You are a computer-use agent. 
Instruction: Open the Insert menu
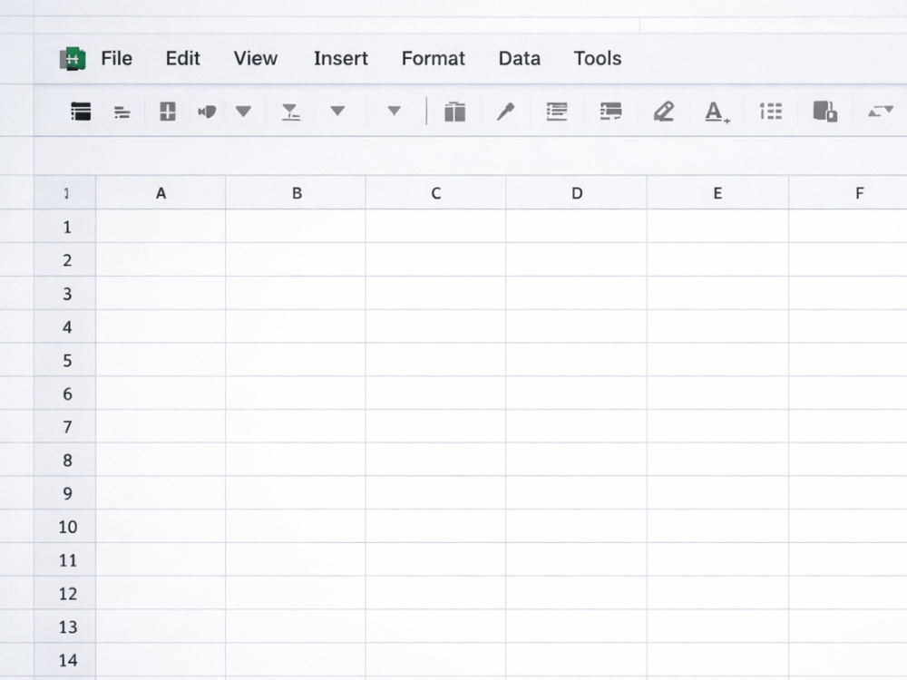pyautogui.click(x=341, y=58)
